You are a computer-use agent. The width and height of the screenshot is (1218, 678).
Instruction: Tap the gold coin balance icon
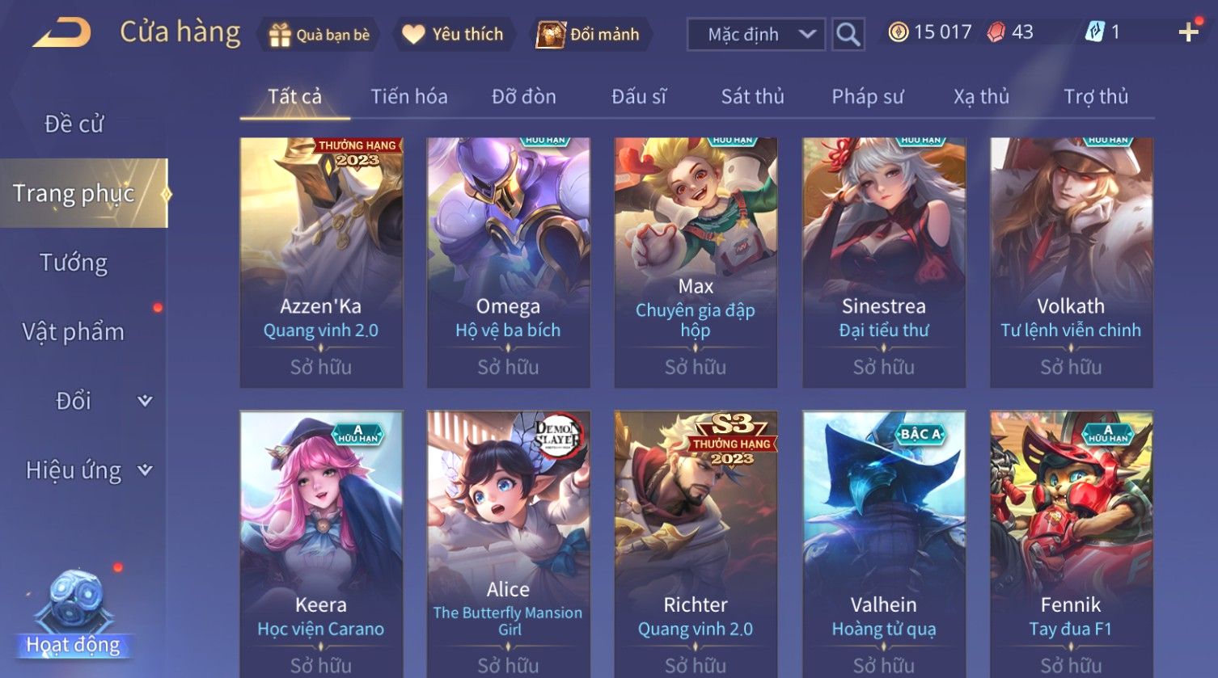pos(898,32)
